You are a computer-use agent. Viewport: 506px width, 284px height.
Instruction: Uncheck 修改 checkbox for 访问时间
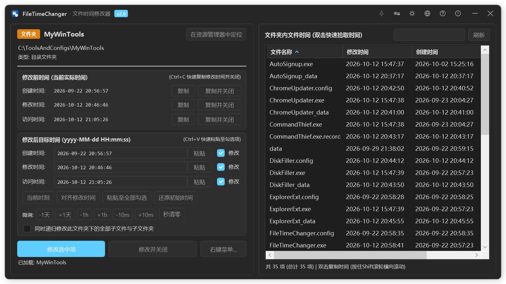[221, 182]
